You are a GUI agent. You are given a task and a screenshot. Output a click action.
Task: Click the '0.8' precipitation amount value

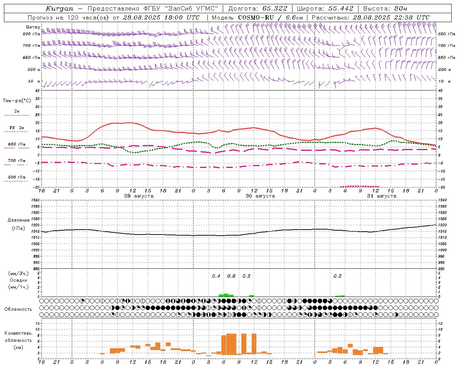[x=231, y=276]
